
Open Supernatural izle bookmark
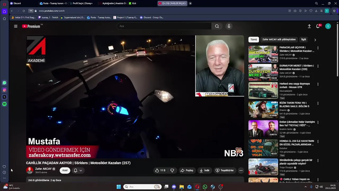(x=73, y=18)
